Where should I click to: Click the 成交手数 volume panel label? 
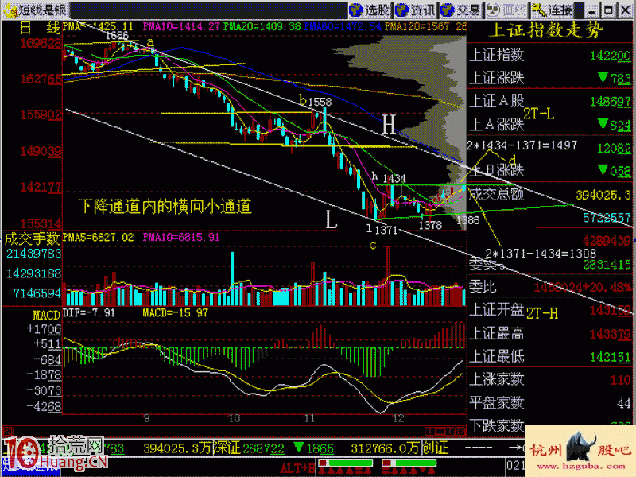click(x=32, y=239)
